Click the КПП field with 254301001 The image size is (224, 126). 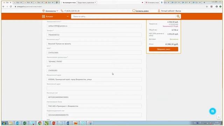coord(94,70)
